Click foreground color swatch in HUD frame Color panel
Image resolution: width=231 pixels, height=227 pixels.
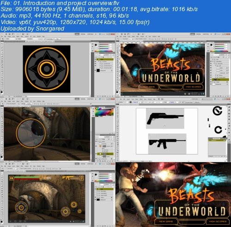coord(96,175)
